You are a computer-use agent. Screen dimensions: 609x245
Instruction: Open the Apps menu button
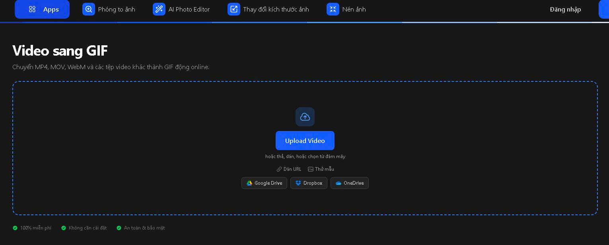pyautogui.click(x=42, y=9)
